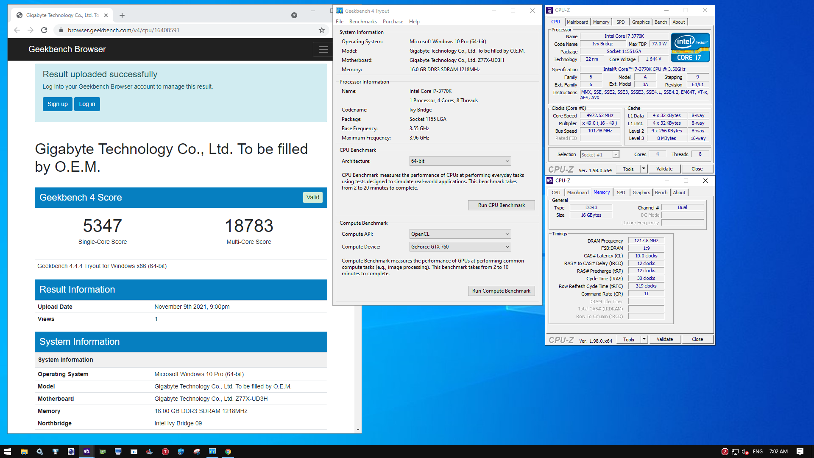Switch to About tab in top CPU-Z window
Image resolution: width=814 pixels, height=458 pixels.
tap(678, 22)
